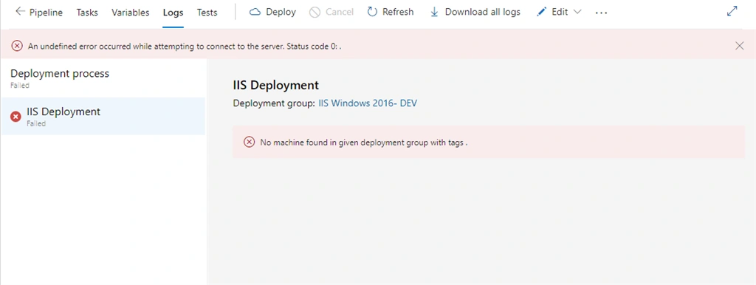Click the No machine found error message

pyautogui.click(x=364, y=142)
